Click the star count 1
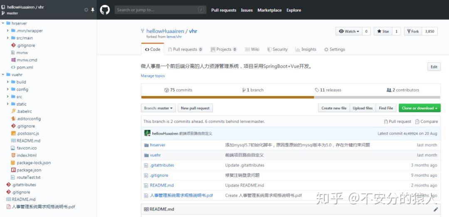Image resolution: width=449 pixels, height=217 pixels. 396,32
